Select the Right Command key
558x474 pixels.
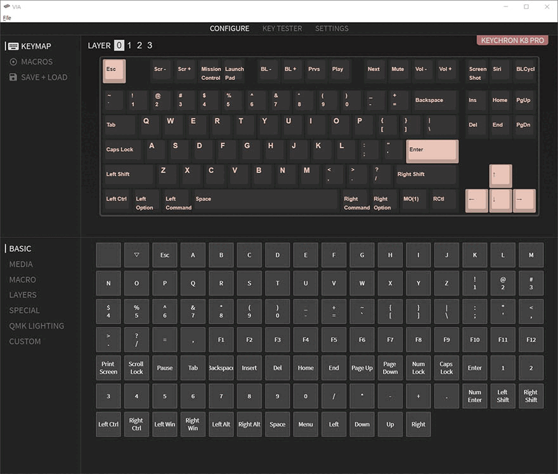(x=356, y=201)
